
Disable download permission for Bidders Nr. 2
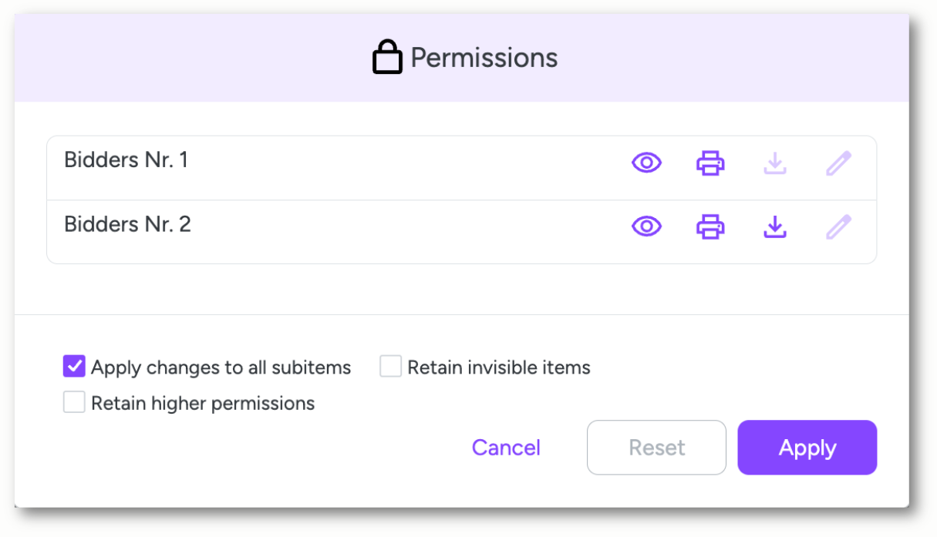tap(774, 227)
